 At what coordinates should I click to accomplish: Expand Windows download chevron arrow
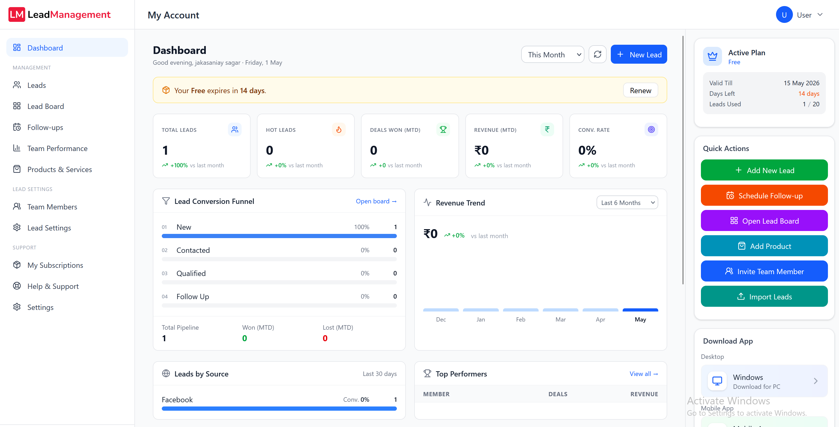pos(816,381)
